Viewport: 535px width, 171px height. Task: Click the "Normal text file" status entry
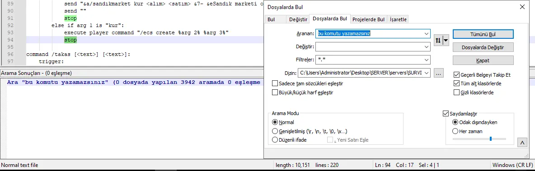[x=20, y=165]
